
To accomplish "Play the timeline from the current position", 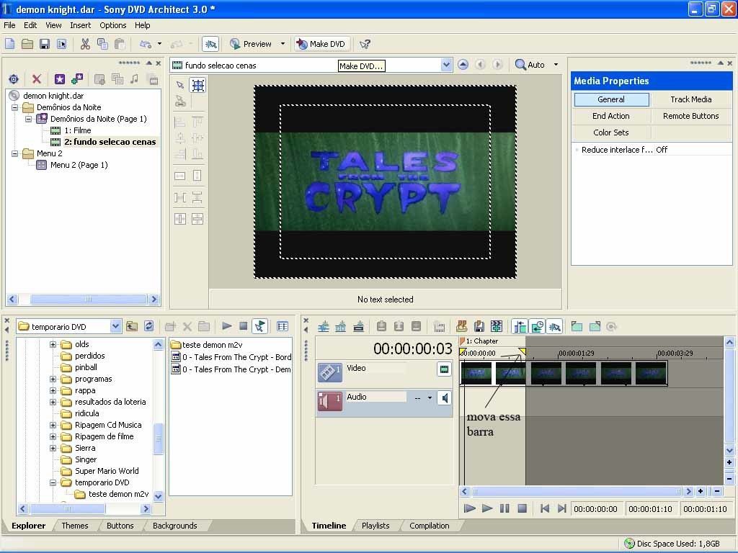I will tap(487, 508).
